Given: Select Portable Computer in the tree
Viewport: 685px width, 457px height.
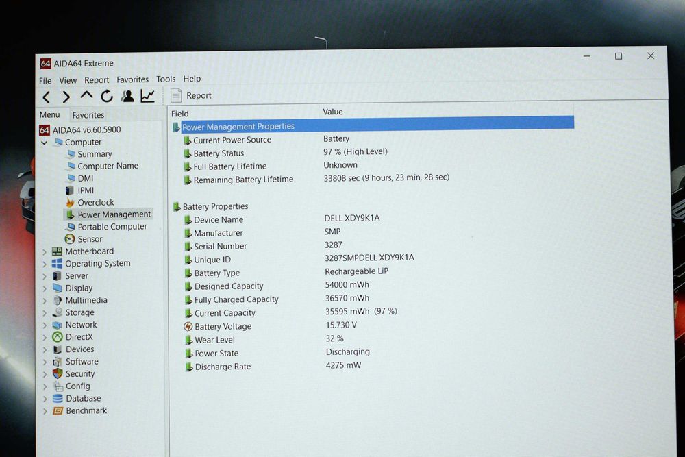Looking at the screenshot, I should [112, 227].
